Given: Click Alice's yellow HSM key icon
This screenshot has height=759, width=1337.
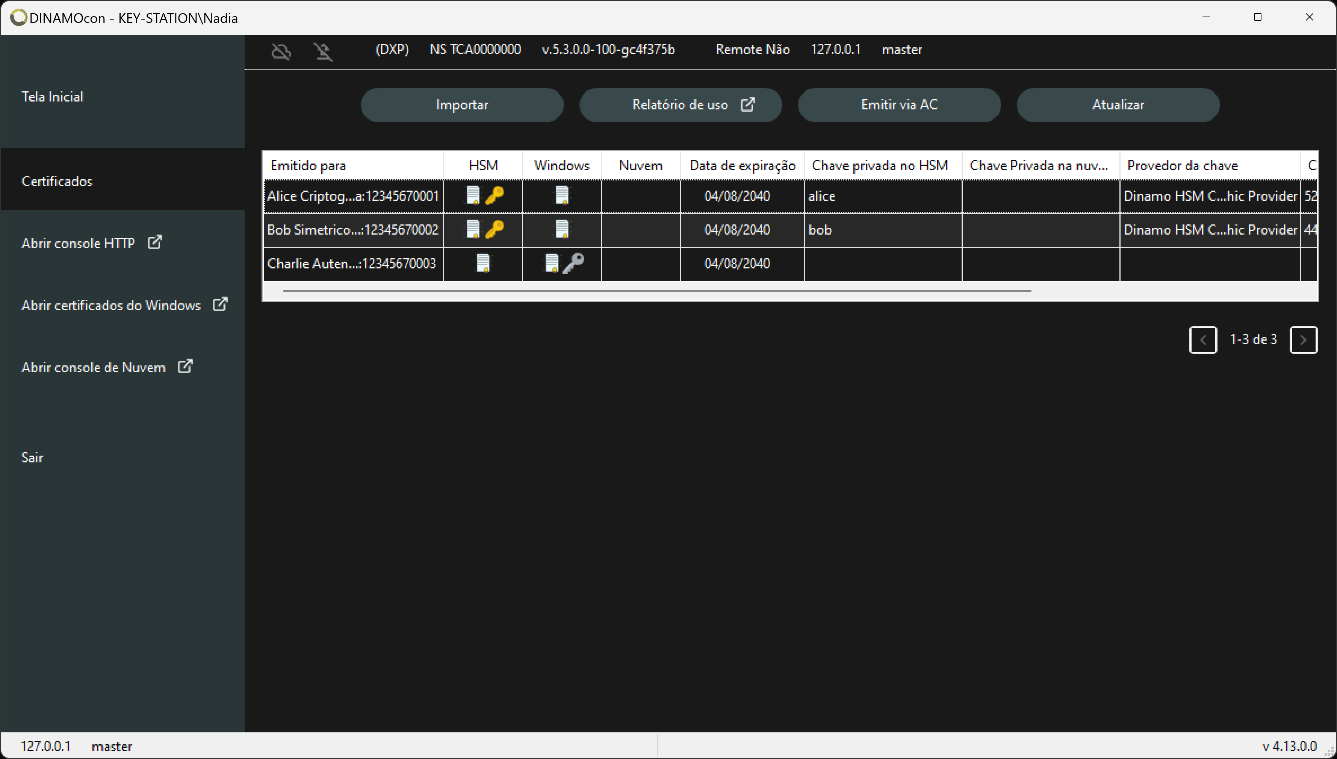Looking at the screenshot, I should coord(494,195).
